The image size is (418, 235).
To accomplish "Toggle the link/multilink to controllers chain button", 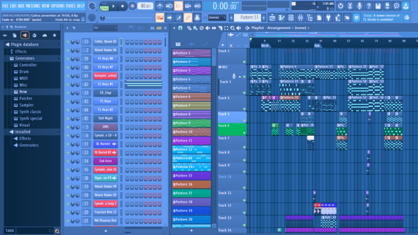I will click(188, 18).
